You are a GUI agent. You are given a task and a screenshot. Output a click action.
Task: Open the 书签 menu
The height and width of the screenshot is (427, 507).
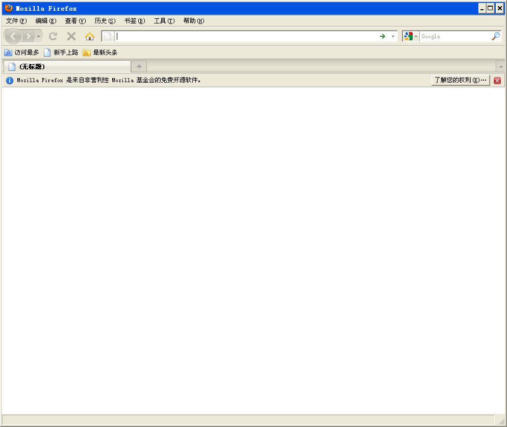point(135,21)
